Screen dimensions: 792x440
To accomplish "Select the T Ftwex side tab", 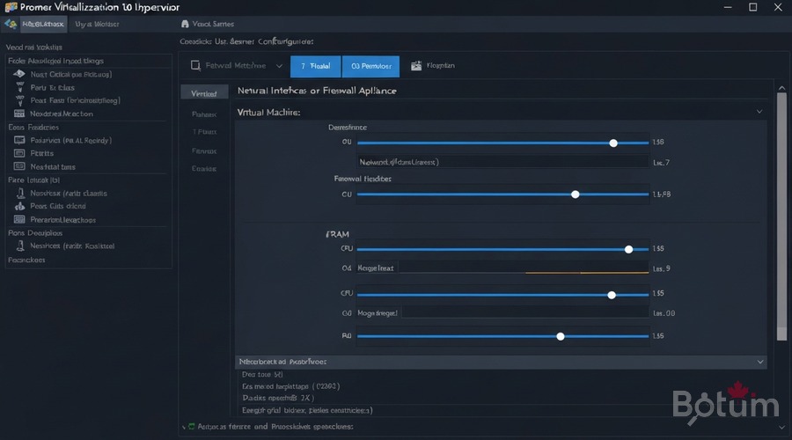I will (204, 132).
